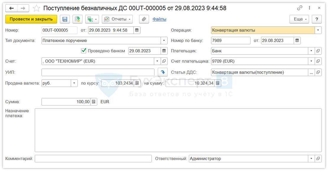328x171 pixels.
Task: Navigate back with left arrow button
Action: click(x=12, y=8)
